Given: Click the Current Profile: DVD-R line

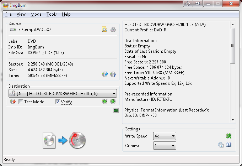Looking at the screenshot, I should pyautogui.click(x=145, y=30).
